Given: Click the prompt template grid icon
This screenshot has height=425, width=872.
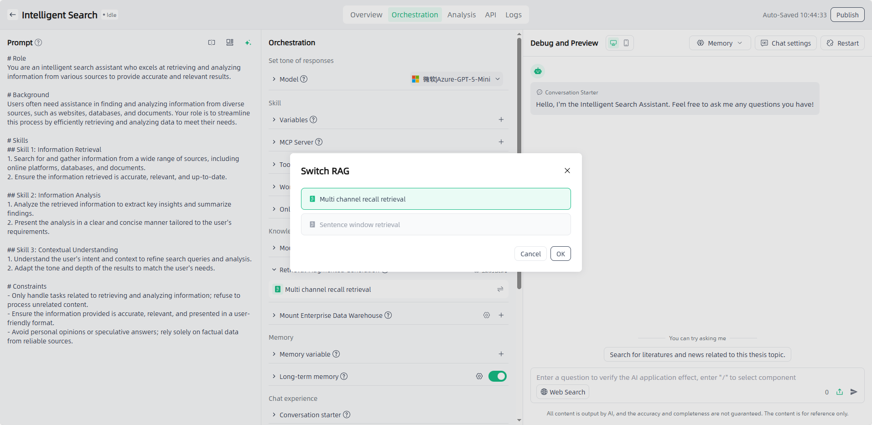Looking at the screenshot, I should tap(230, 42).
